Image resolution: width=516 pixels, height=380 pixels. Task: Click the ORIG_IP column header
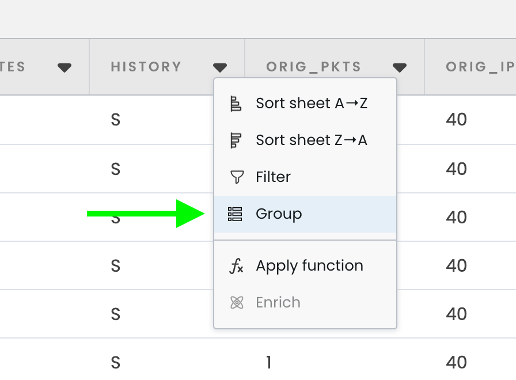[480, 67]
